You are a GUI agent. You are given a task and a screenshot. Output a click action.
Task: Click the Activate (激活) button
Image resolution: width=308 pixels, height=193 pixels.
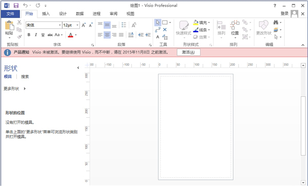[x=188, y=52]
